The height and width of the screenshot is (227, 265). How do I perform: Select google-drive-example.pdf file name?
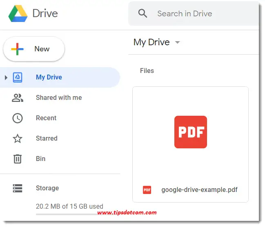(199, 190)
